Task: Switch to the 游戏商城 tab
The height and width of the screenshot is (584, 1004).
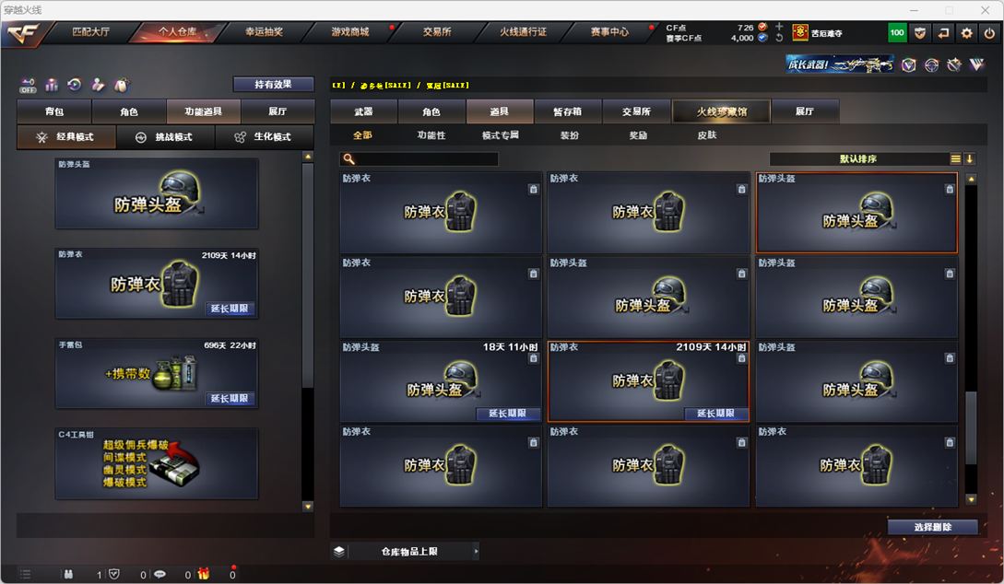Action: [350, 31]
